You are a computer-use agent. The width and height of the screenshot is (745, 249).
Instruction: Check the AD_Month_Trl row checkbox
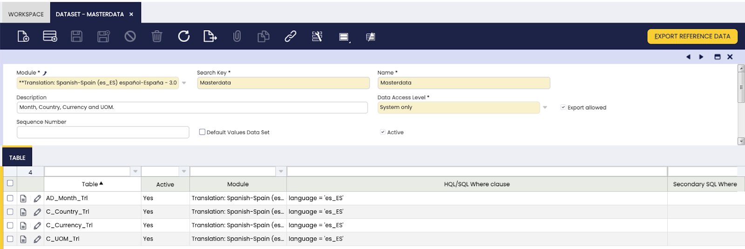click(10, 198)
